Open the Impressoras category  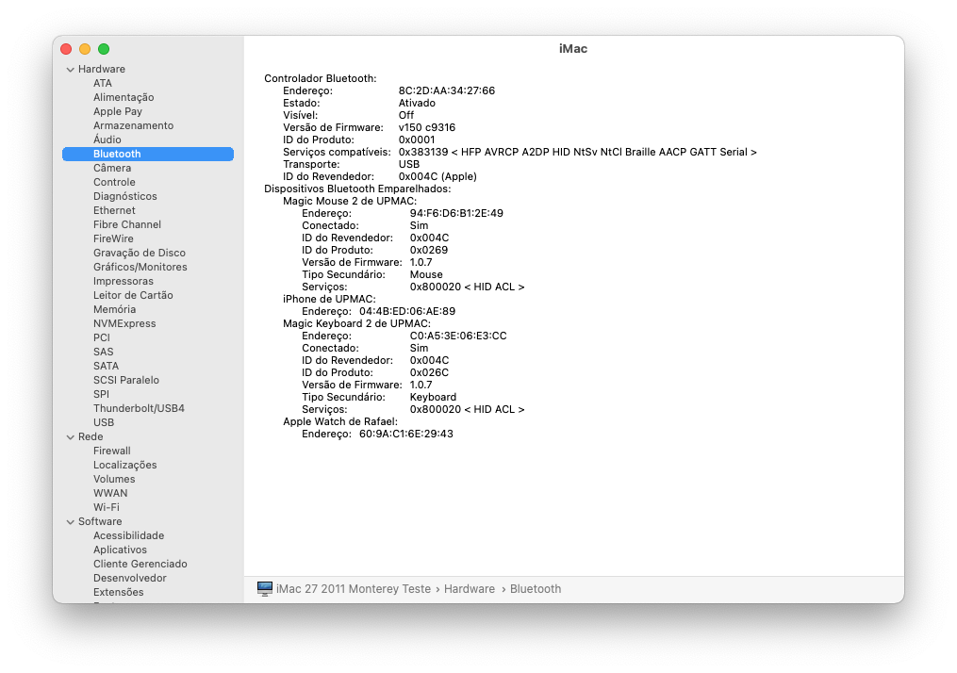click(124, 281)
